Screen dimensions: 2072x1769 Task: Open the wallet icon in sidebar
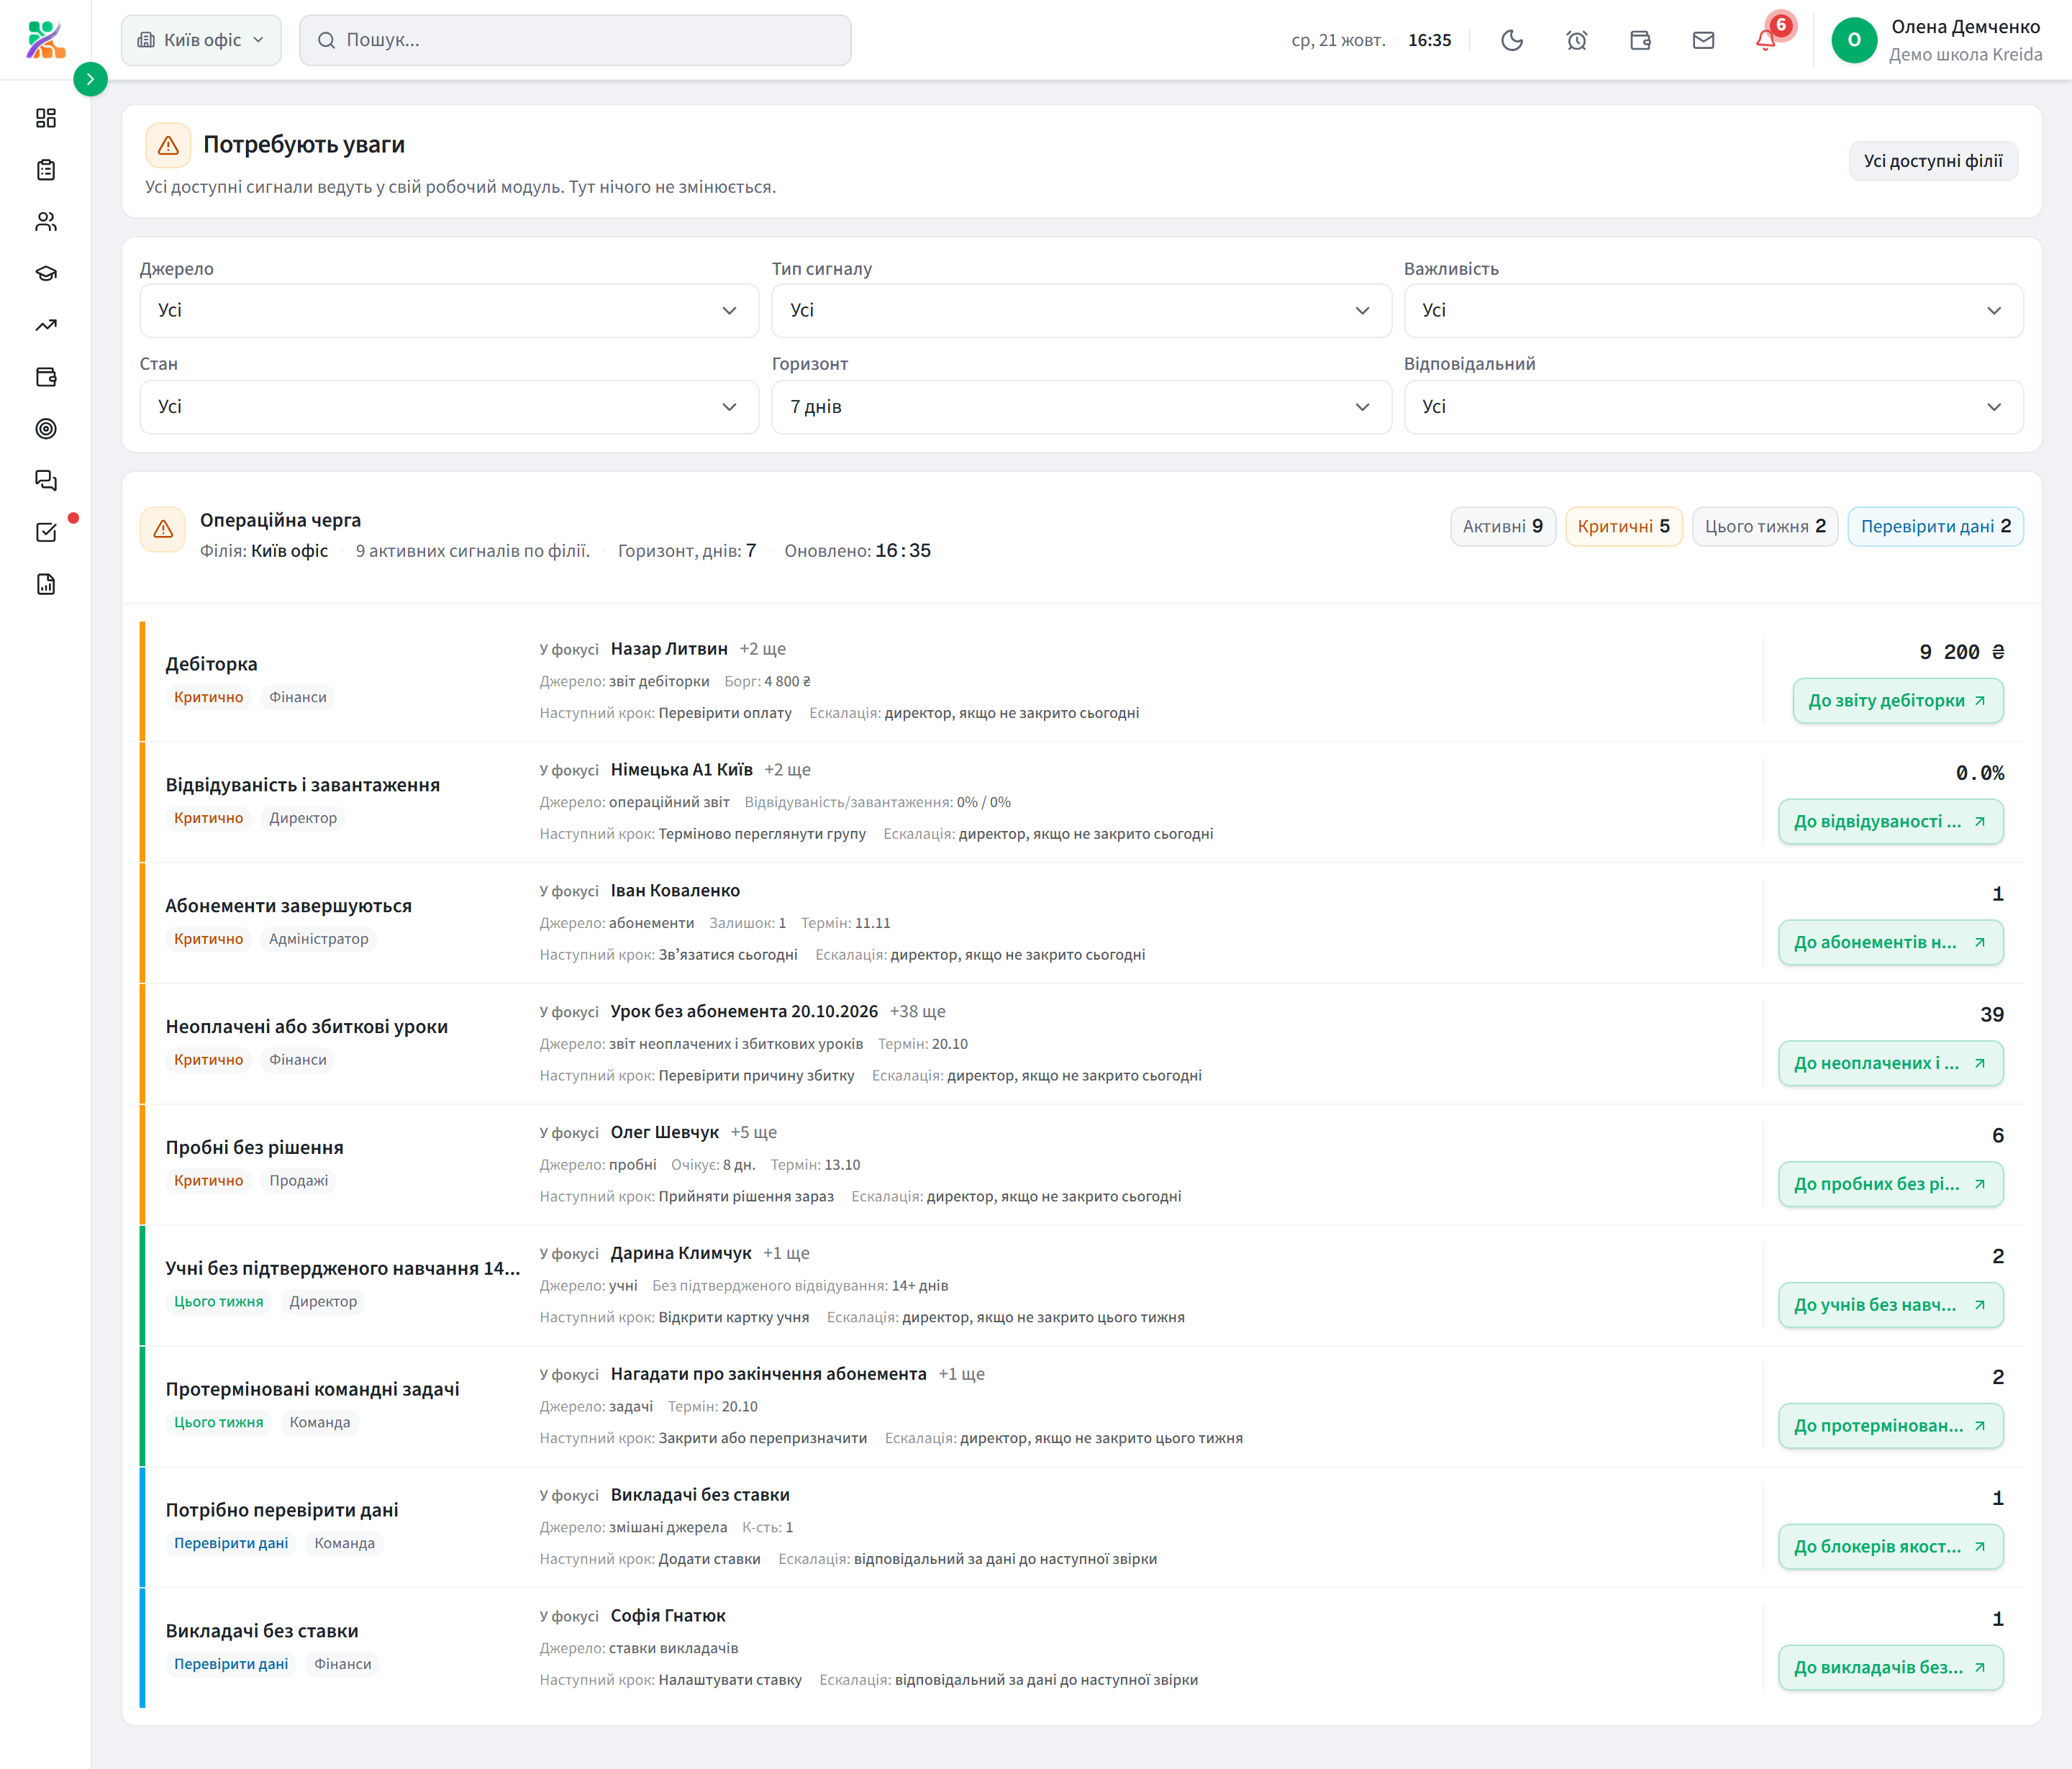(46, 377)
